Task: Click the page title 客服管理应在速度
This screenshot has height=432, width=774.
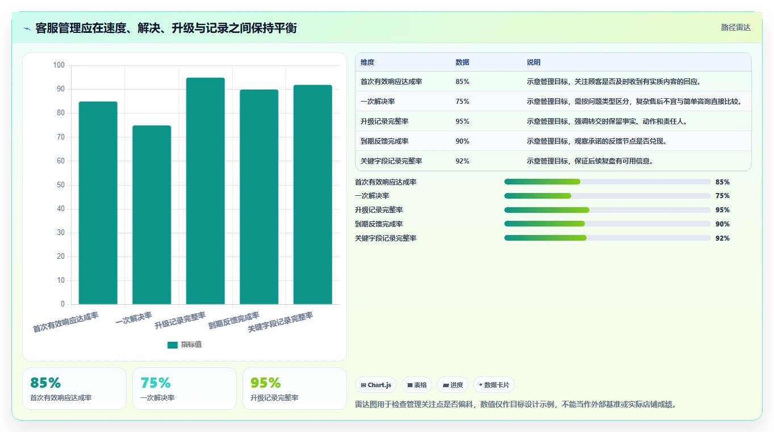Action: pyautogui.click(x=166, y=28)
